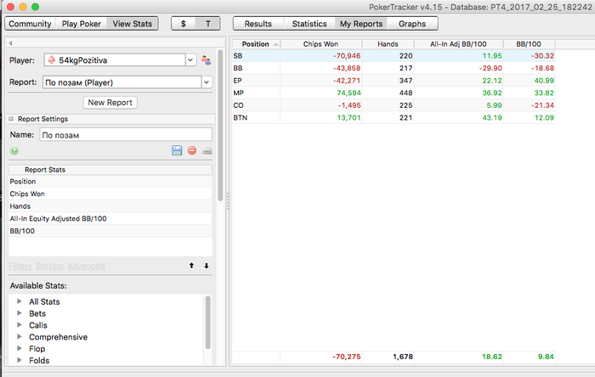Open the Graphs tab
Screen dimensions: 595x377
pos(412,24)
